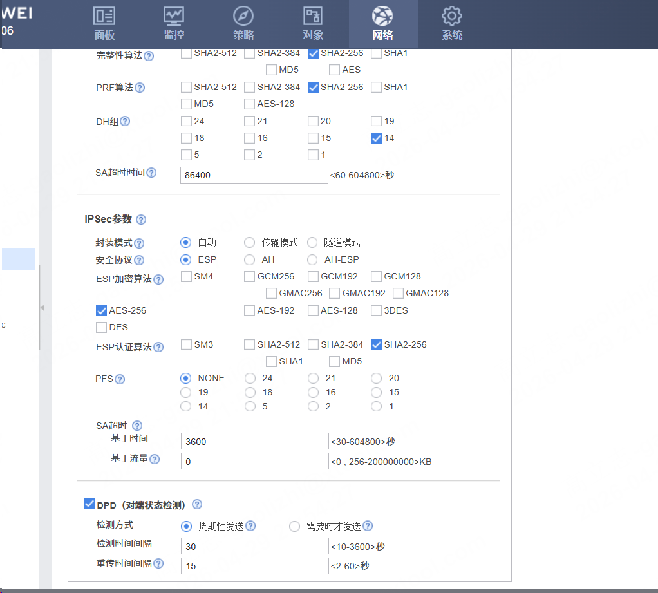Image resolution: width=658 pixels, height=593 pixels.
Task: Click help icon next to 封装模式
Action: pos(139,243)
